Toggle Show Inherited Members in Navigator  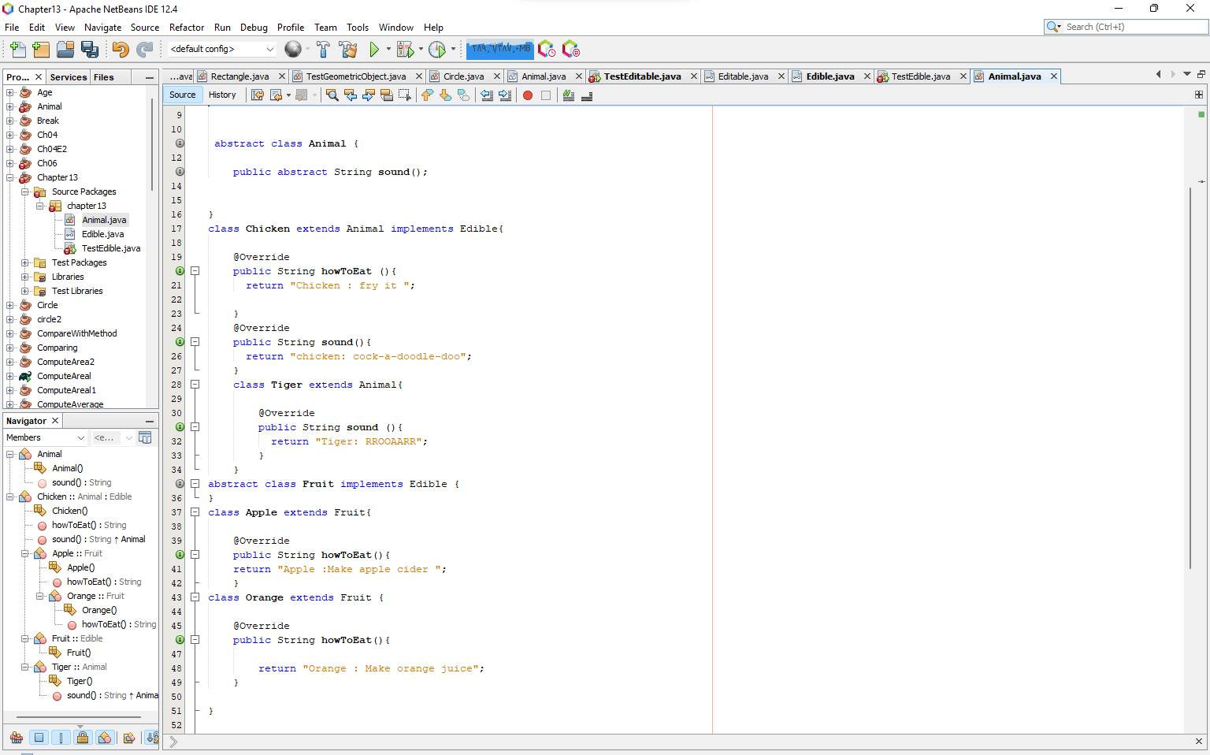point(17,737)
